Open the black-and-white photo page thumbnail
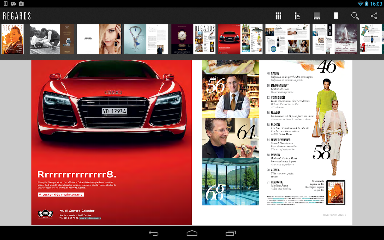The image size is (384, 240). point(45,39)
